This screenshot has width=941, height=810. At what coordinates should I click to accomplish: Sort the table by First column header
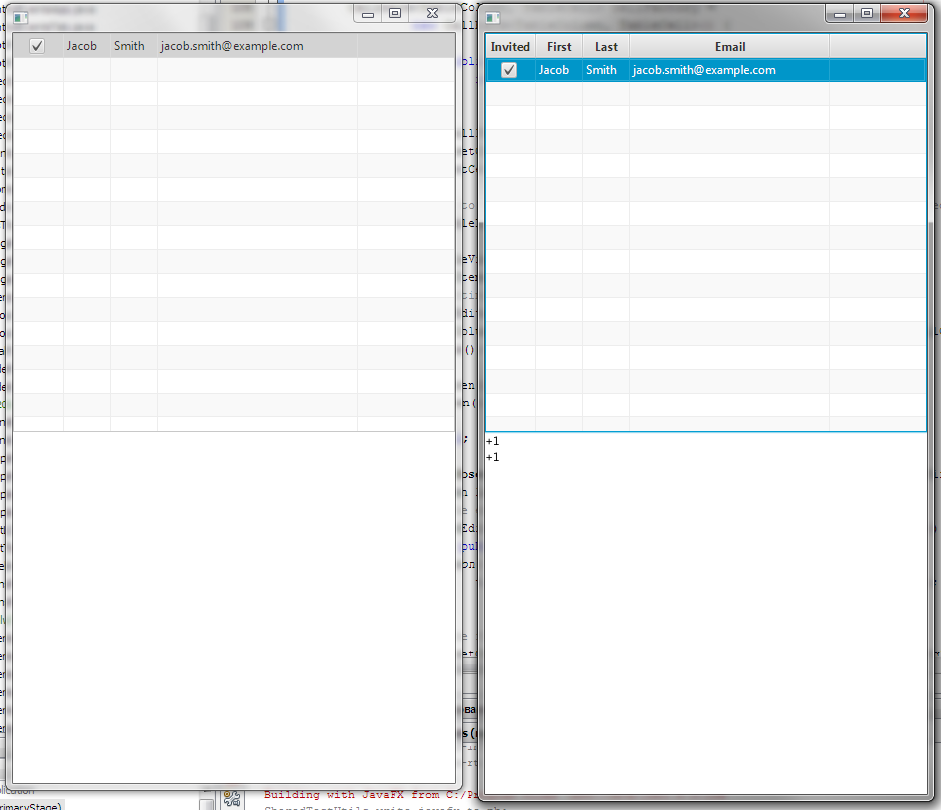[559, 47]
